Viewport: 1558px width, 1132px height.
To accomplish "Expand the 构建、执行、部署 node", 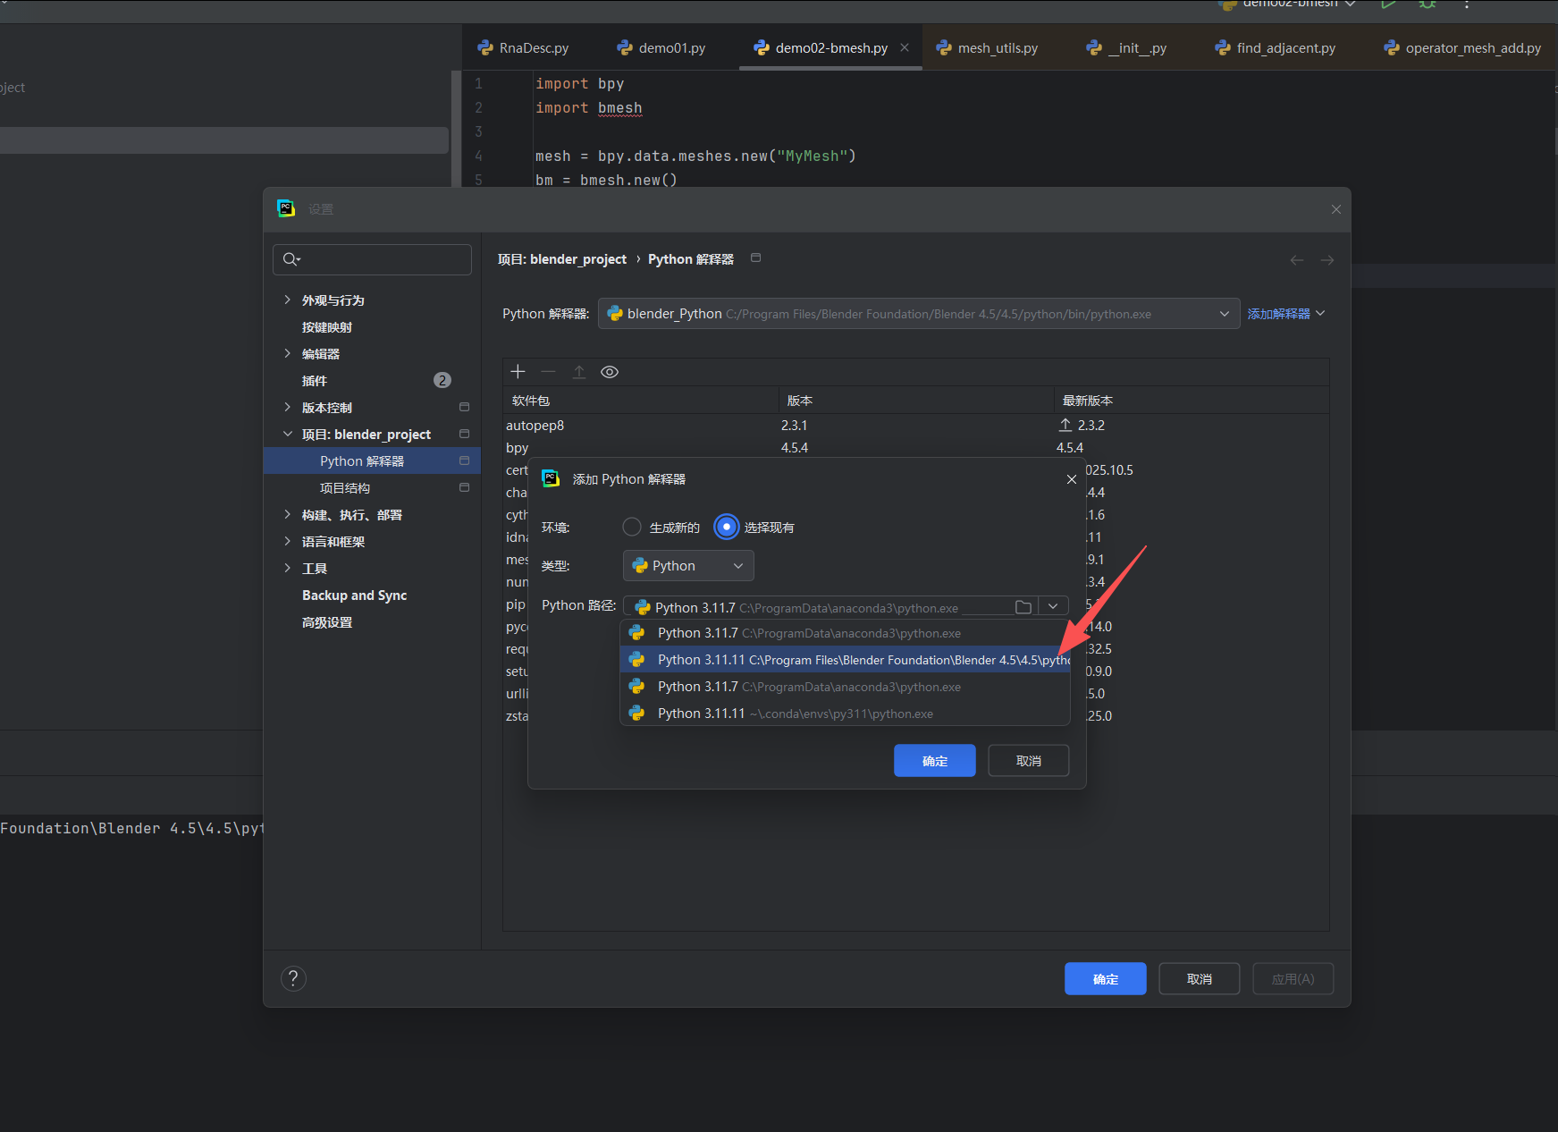I will [x=287, y=514].
